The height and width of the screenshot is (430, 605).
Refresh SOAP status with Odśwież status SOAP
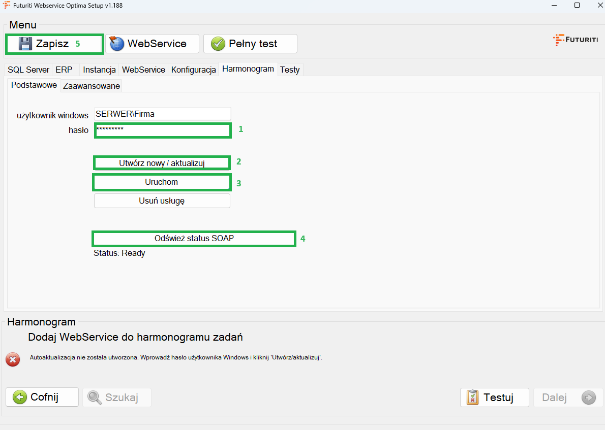(x=194, y=239)
